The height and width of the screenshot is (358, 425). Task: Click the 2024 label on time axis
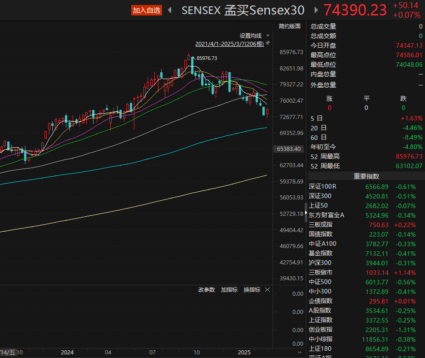click(67, 352)
